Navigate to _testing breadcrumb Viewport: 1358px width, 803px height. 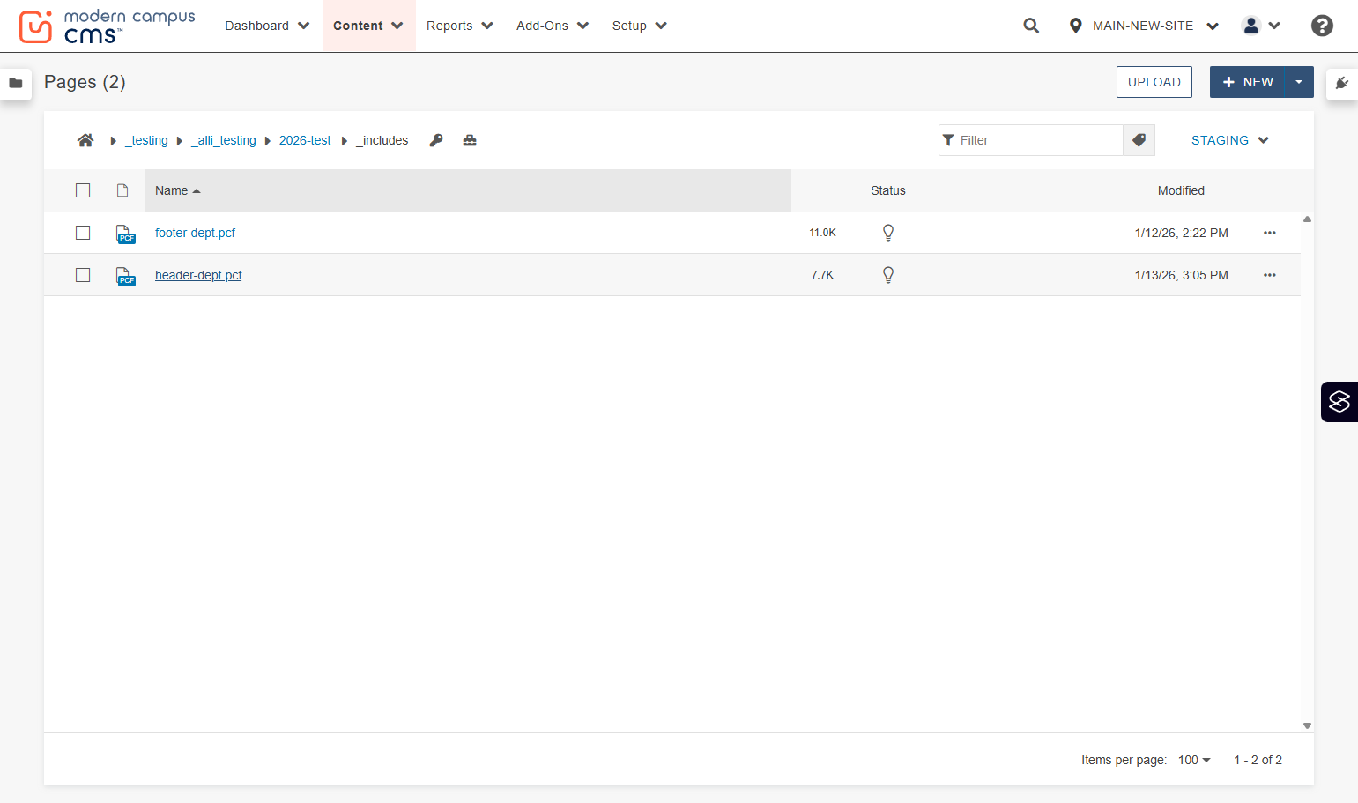(146, 140)
